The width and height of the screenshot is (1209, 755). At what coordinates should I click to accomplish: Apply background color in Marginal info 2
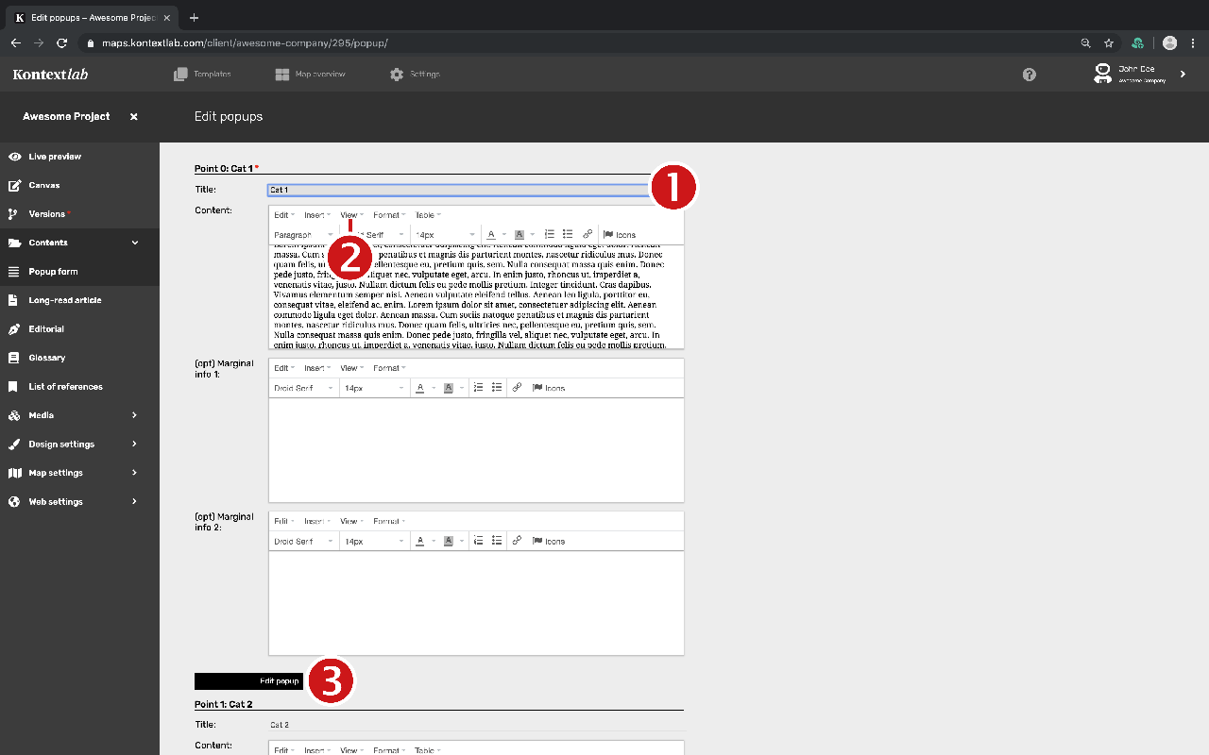[449, 542]
